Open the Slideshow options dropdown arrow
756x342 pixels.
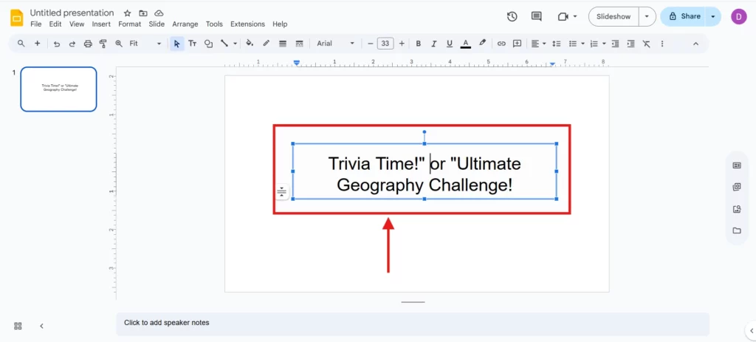click(647, 16)
